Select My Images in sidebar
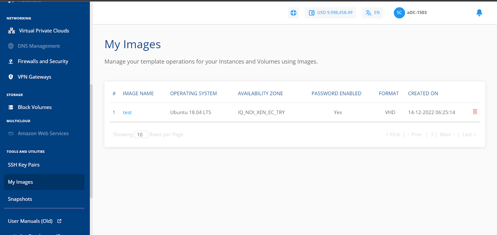The height and width of the screenshot is (235, 497). click(x=44, y=182)
